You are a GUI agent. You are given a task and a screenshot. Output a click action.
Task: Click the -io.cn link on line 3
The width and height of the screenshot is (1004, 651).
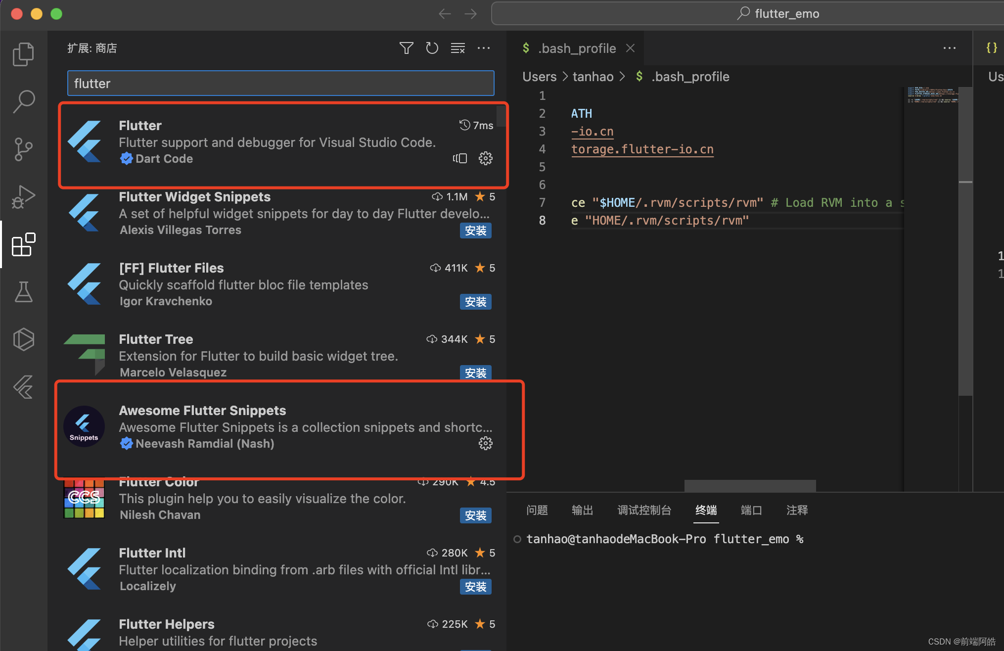[593, 132]
